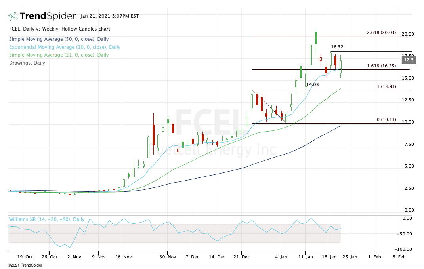Click the 9. Nov date label

(x=99, y=257)
